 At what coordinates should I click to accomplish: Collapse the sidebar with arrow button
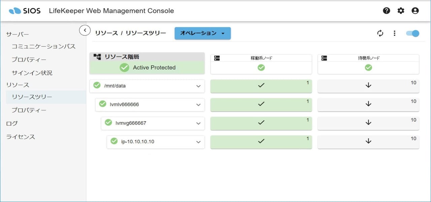click(x=85, y=30)
